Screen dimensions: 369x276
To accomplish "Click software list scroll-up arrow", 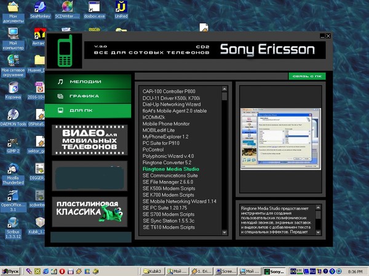I will pos(224,89).
